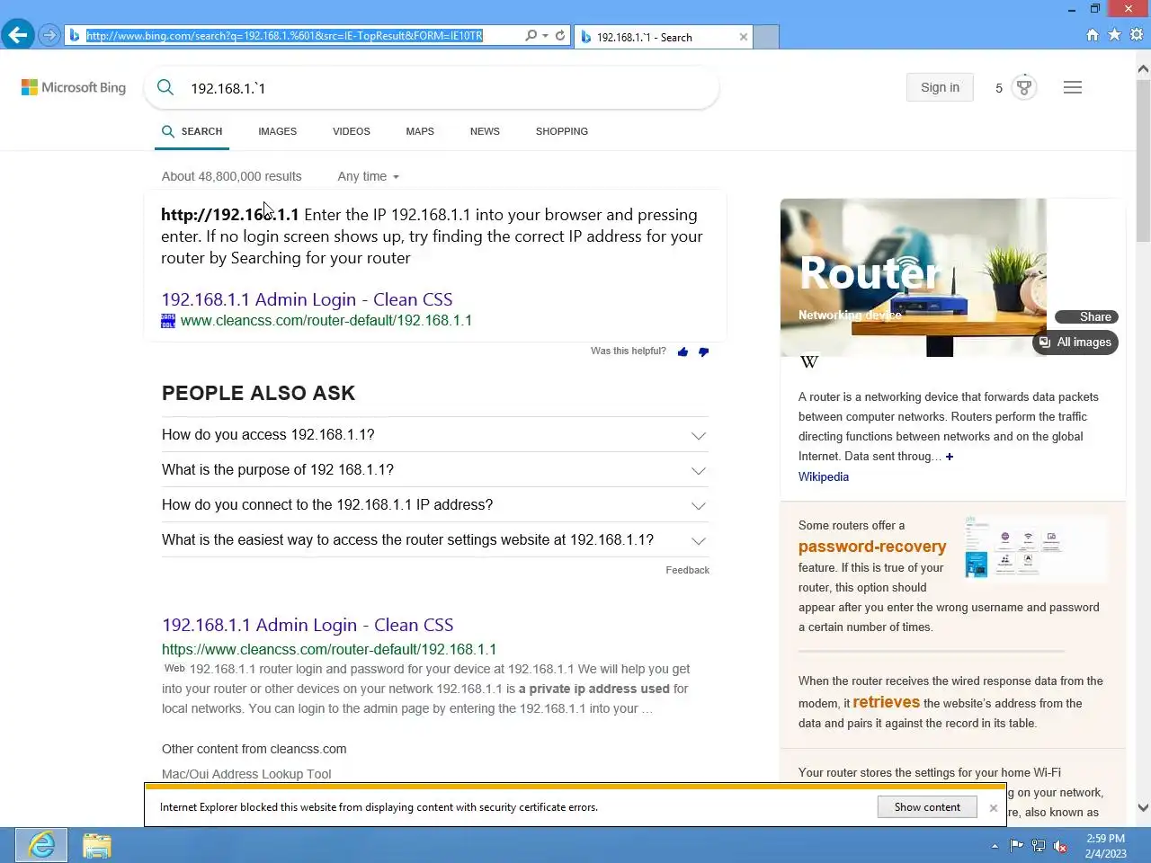Click the vertical scrollbar down arrow
The image size is (1151, 863).
tap(1143, 807)
